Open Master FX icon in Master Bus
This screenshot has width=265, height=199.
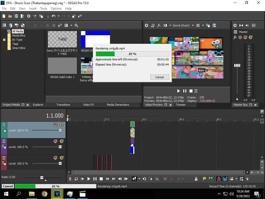tap(235, 37)
